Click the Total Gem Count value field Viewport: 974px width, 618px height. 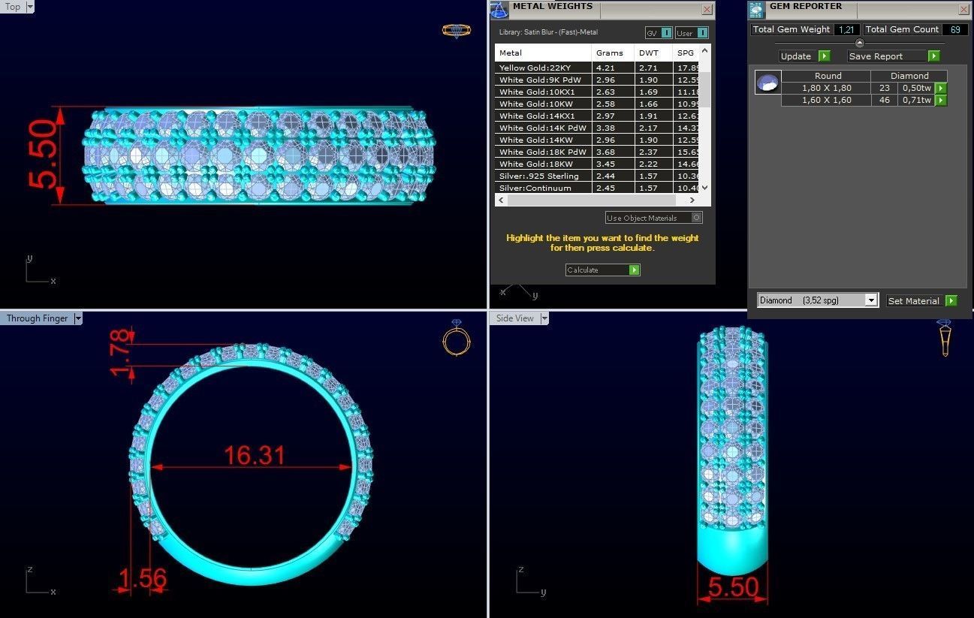955,29
